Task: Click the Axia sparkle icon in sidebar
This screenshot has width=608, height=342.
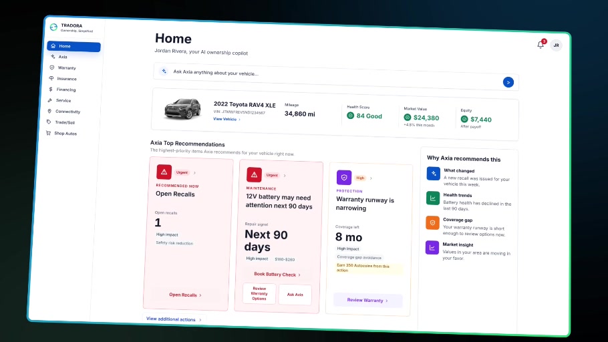Action: point(53,57)
